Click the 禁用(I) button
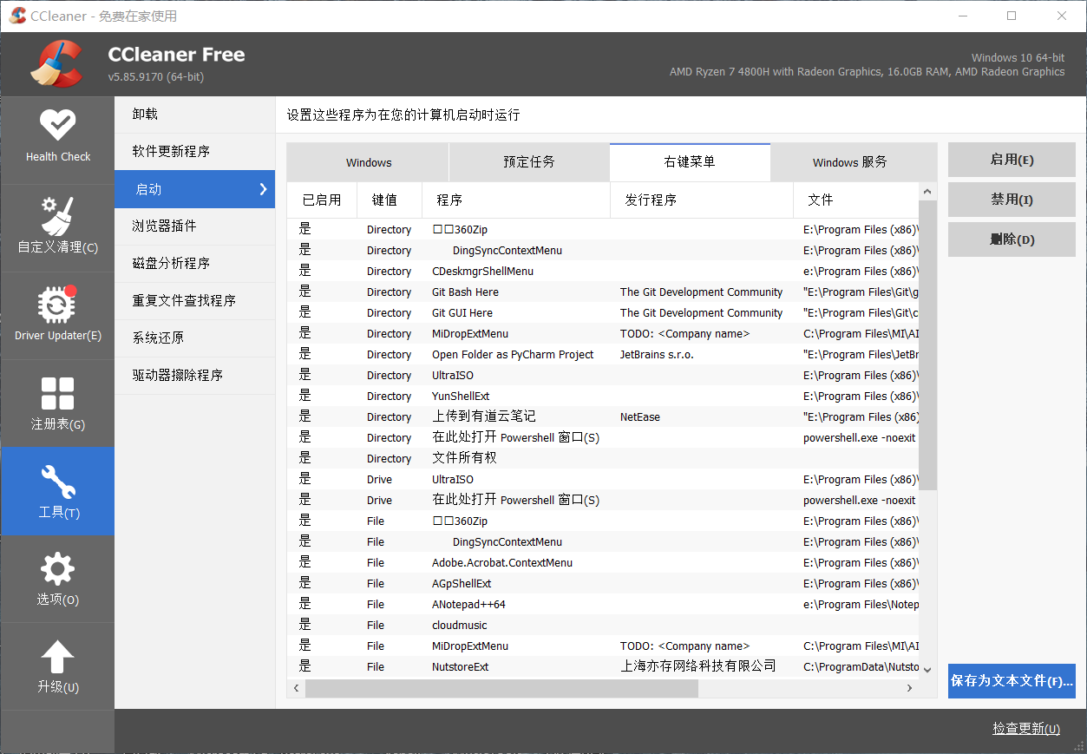Image resolution: width=1087 pixels, height=754 pixels. [1012, 199]
